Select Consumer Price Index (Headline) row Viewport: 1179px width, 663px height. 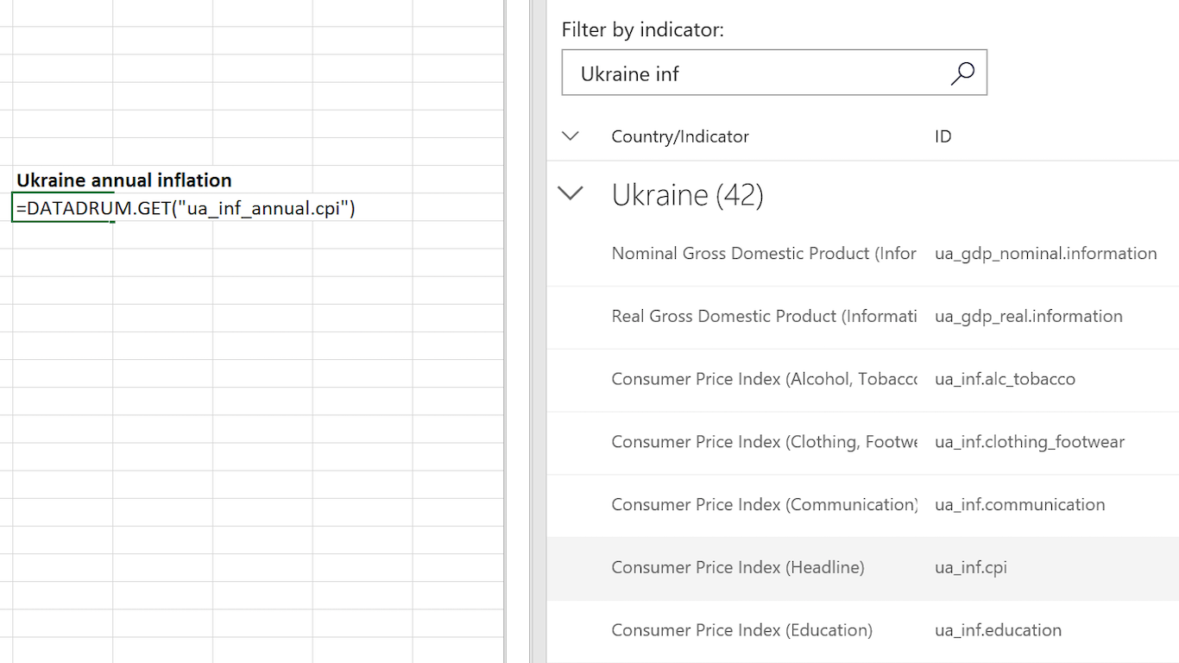(863, 568)
